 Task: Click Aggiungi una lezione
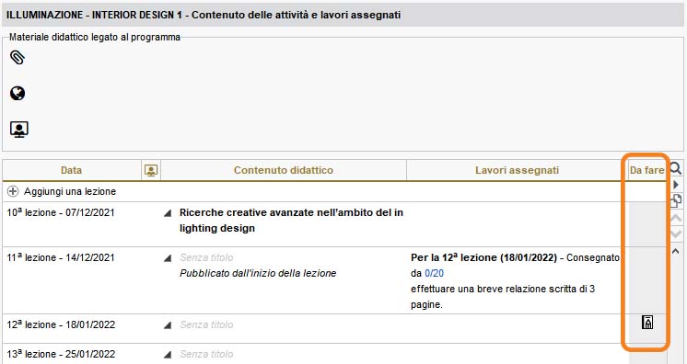pos(70,191)
